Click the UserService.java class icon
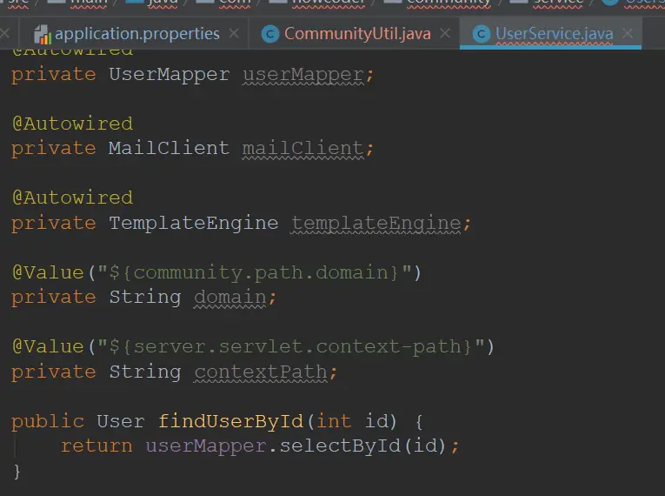Image resolution: width=665 pixels, height=496 pixels. (480, 35)
